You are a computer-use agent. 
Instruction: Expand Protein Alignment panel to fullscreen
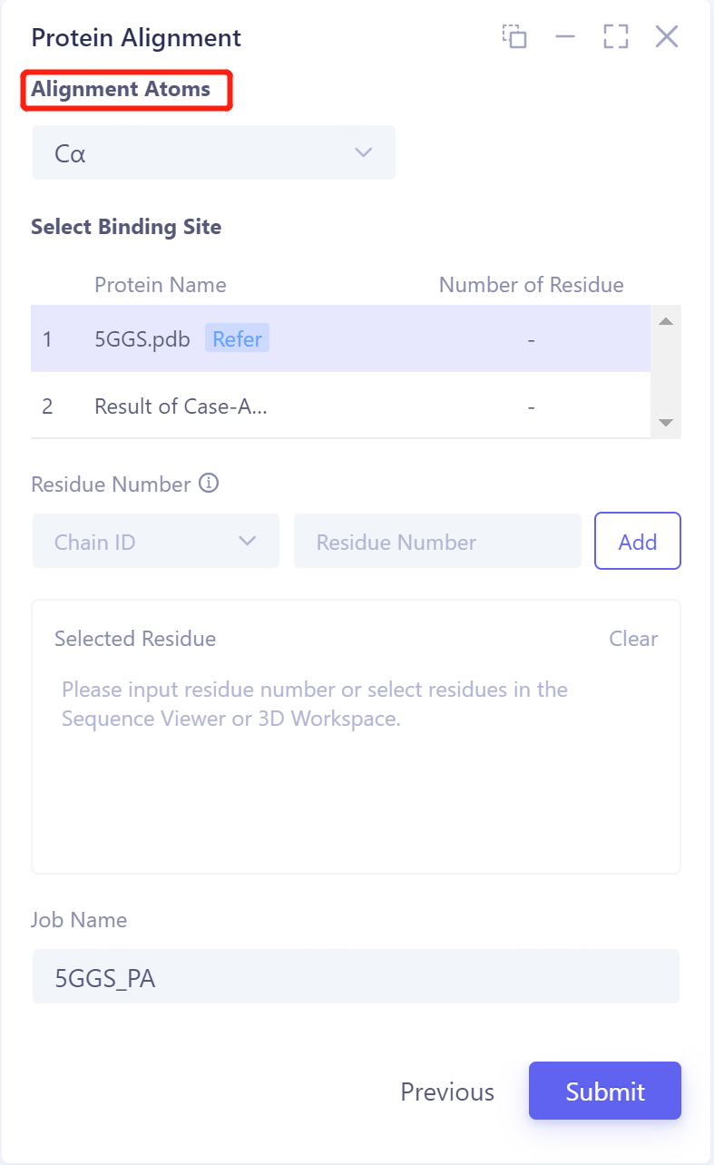click(x=616, y=37)
